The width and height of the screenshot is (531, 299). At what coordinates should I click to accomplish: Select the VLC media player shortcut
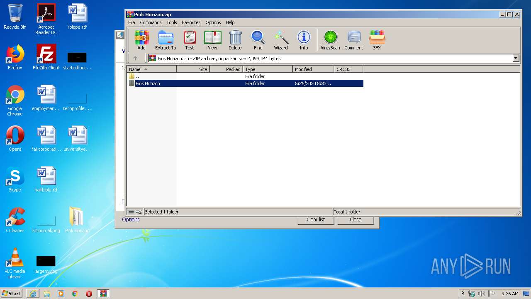tap(15, 263)
